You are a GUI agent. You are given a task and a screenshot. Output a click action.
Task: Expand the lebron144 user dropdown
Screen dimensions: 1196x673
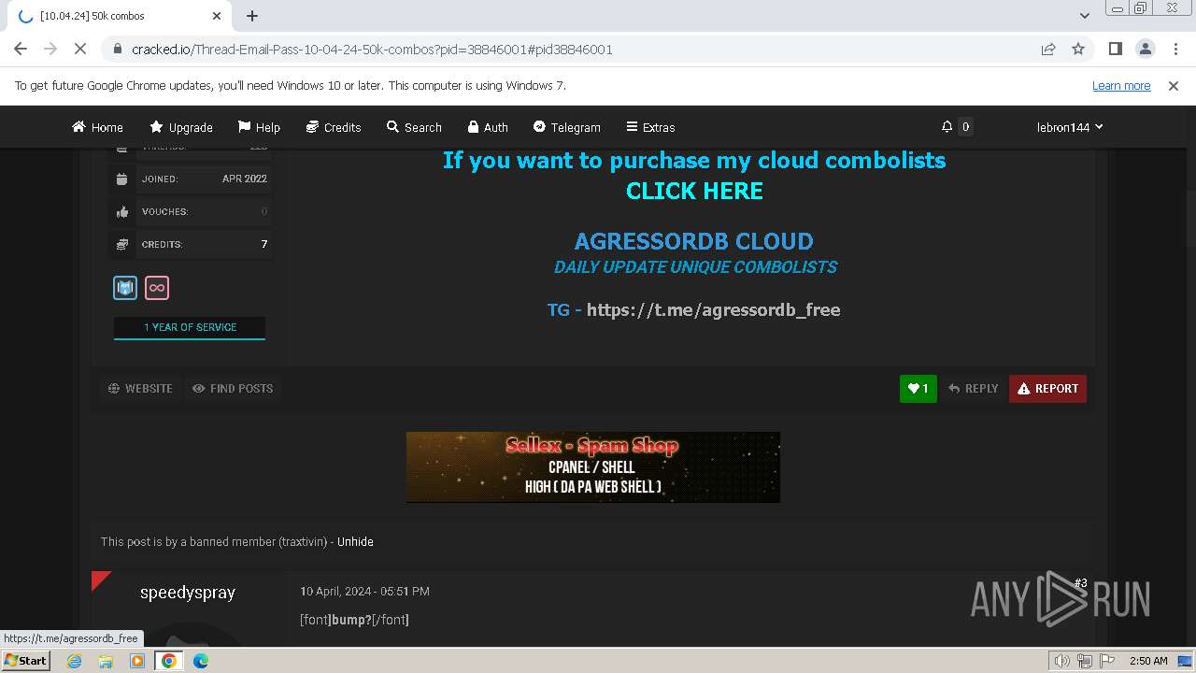click(1070, 127)
